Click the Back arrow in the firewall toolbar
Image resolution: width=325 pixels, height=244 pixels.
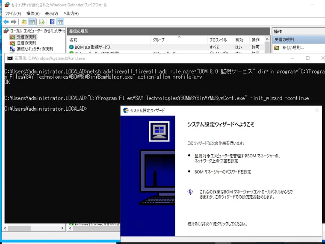coord(6,22)
